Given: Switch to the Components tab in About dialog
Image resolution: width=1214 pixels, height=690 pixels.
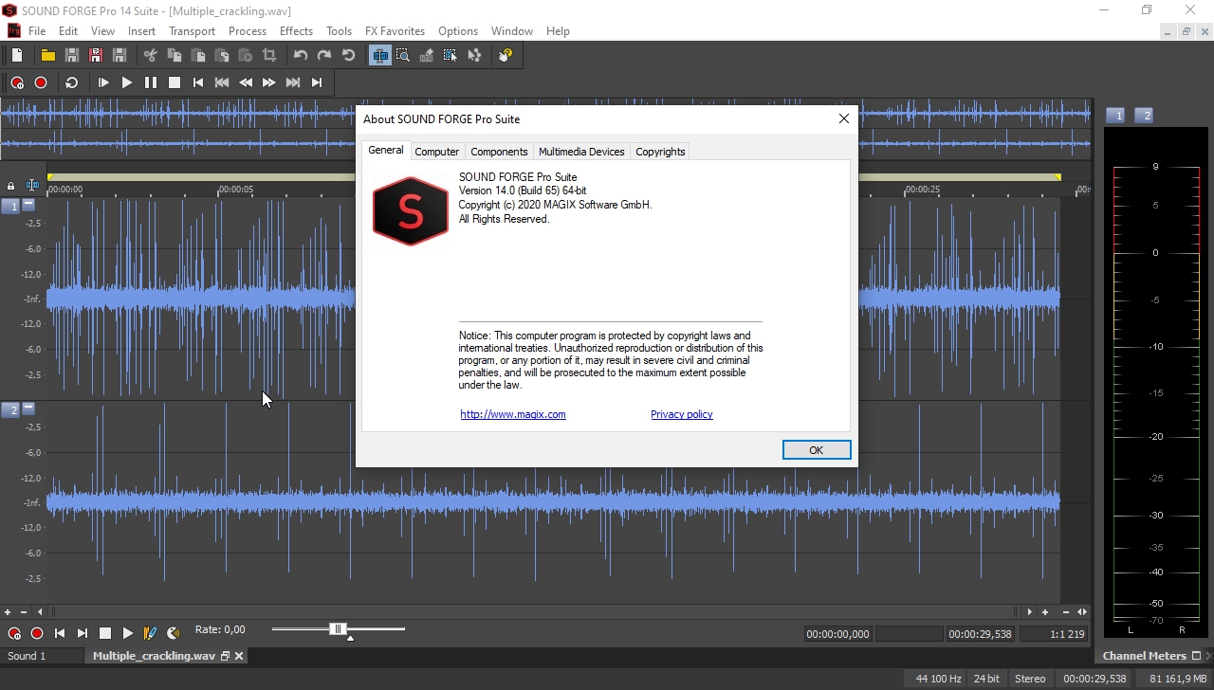Looking at the screenshot, I should pos(499,152).
